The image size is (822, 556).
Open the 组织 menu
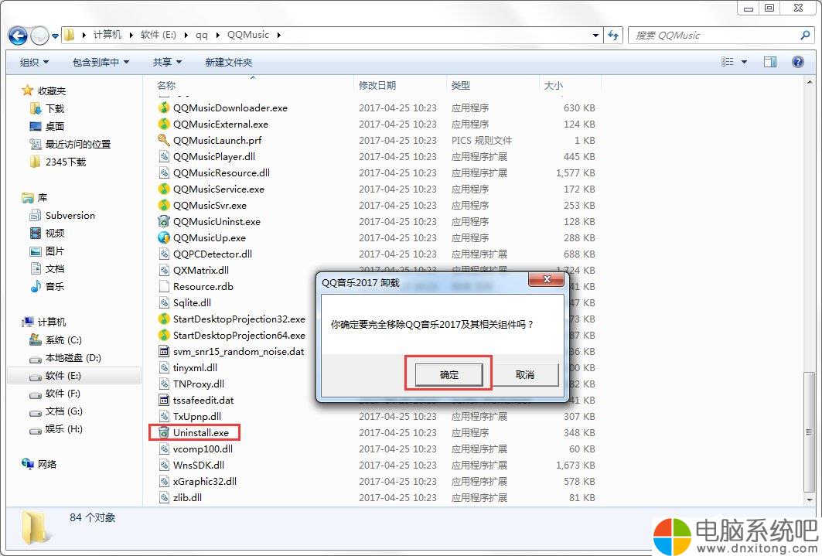[34, 63]
